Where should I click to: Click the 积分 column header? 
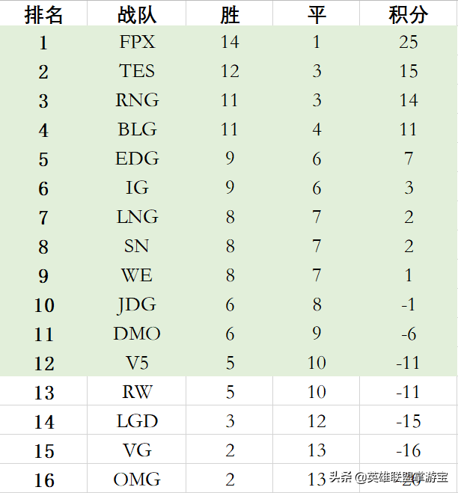(408, 14)
